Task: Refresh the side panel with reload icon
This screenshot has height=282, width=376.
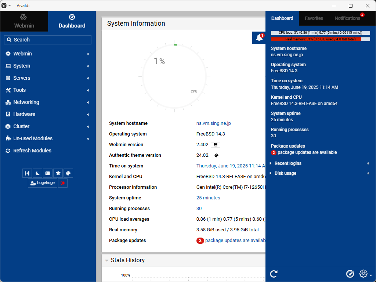Action: click(x=274, y=274)
